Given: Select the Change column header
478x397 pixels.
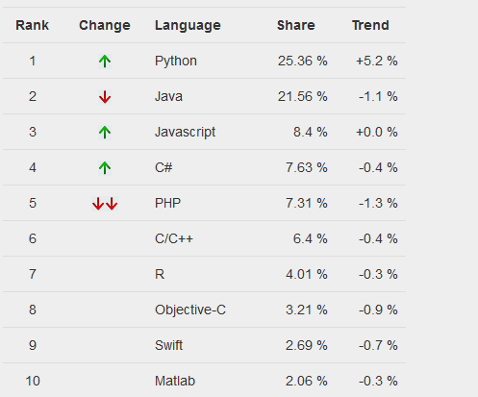Looking at the screenshot, I should (105, 25).
